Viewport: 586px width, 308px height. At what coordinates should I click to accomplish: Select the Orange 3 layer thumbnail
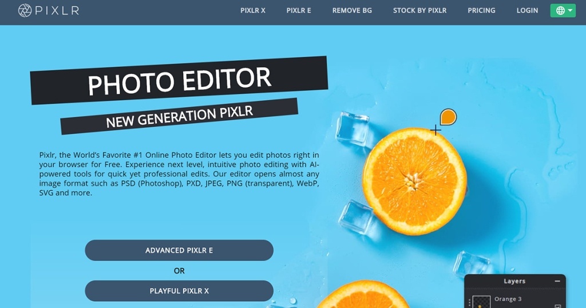click(x=481, y=302)
